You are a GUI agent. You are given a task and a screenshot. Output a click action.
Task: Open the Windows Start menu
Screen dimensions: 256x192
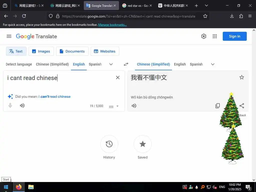point(6,187)
